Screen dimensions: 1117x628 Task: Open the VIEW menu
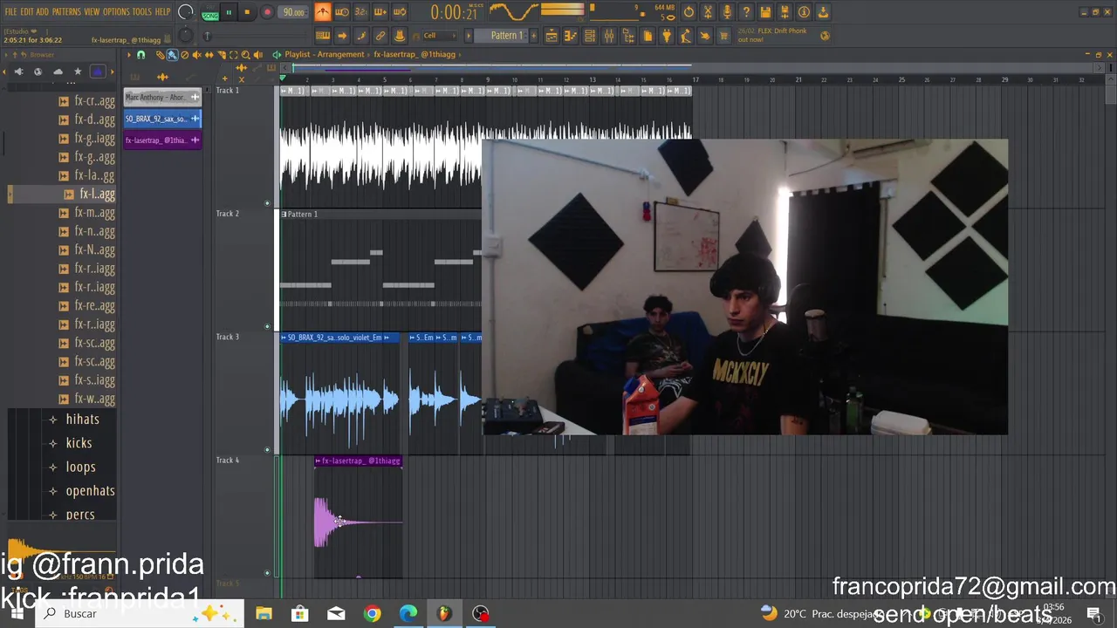(92, 11)
